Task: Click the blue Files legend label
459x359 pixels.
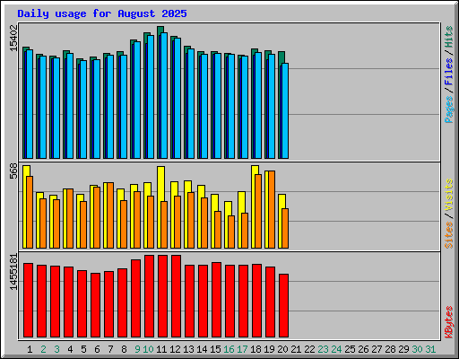Action: pos(448,72)
